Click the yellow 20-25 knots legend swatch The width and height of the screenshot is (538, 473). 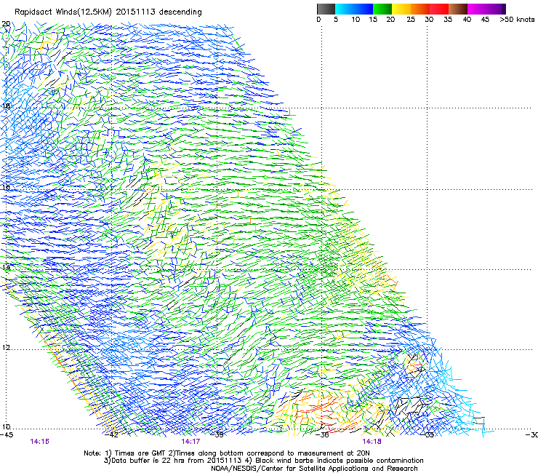[x=401, y=9]
